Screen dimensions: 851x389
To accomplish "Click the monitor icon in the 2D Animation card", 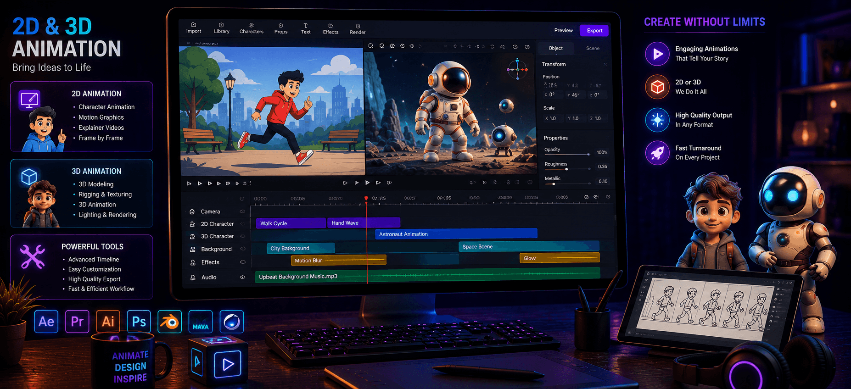I will pyautogui.click(x=29, y=100).
